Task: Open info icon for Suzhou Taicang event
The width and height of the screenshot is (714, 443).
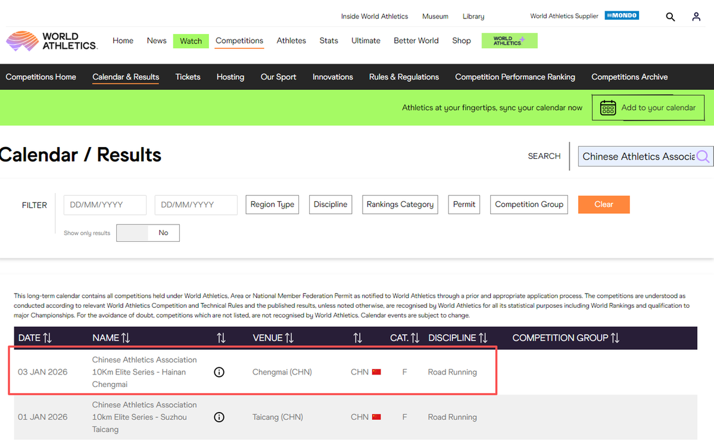Action: tap(219, 417)
